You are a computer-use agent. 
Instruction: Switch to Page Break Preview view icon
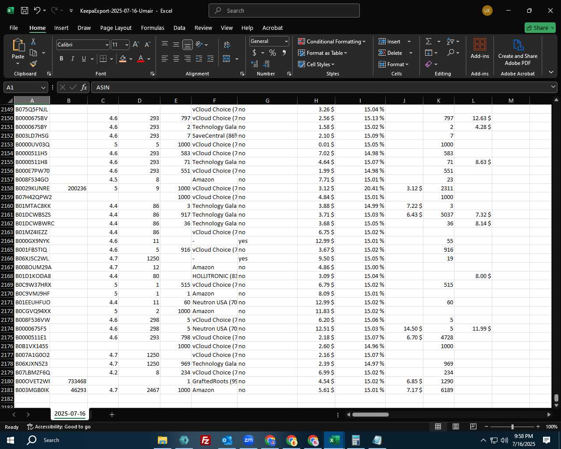pyautogui.click(x=473, y=427)
